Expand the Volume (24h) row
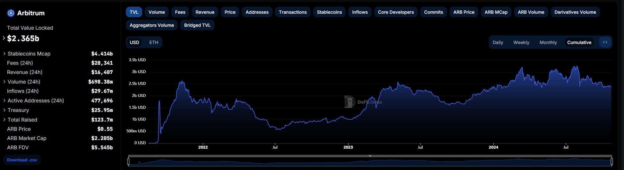 (4, 82)
